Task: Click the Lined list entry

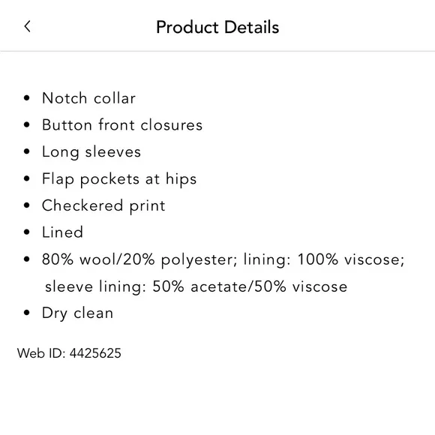Action: (62, 232)
